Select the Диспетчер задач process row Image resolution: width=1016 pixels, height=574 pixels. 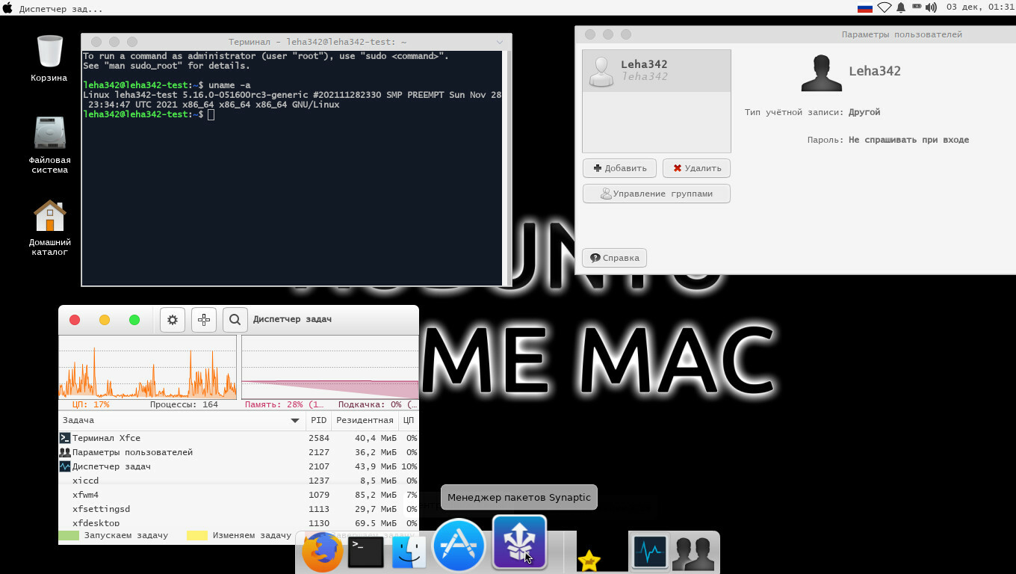pyautogui.click(x=238, y=466)
